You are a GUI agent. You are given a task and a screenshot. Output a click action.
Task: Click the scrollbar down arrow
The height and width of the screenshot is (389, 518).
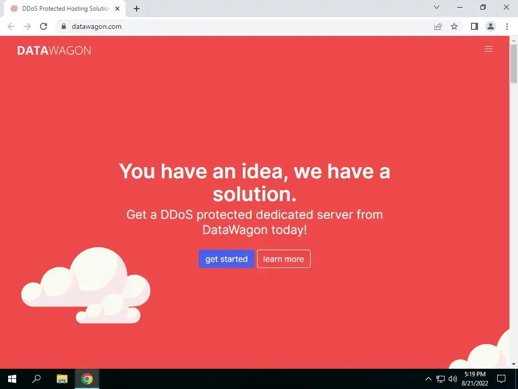point(513,364)
